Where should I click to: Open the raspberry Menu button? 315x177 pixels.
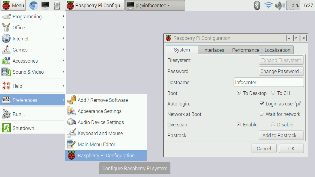[13, 5]
